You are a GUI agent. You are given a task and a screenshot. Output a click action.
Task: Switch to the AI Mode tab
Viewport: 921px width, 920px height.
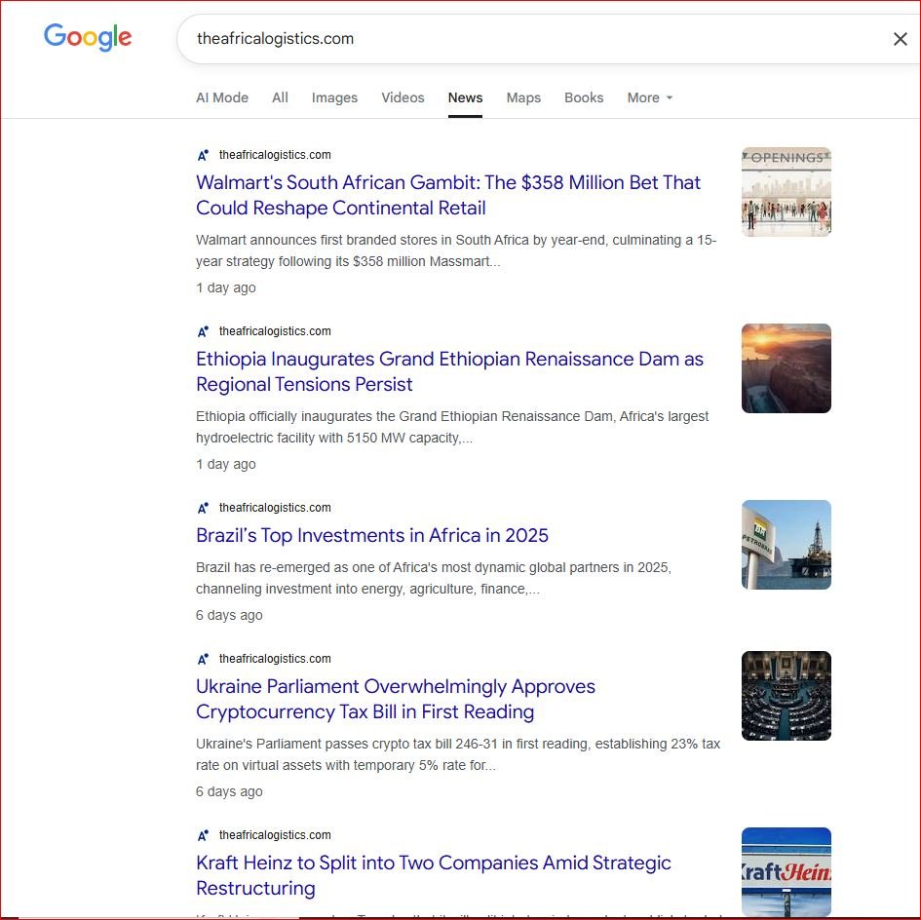click(222, 97)
